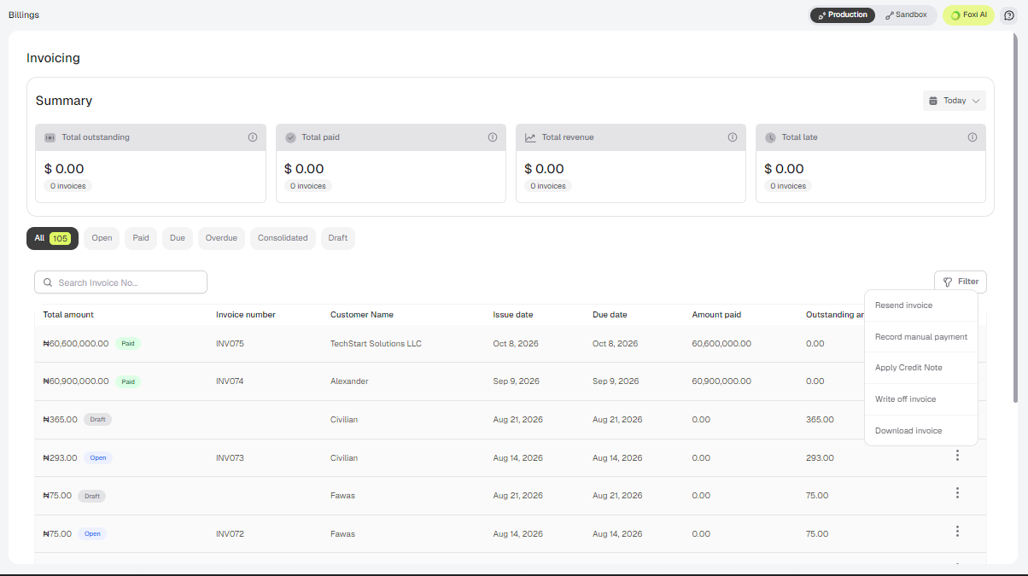Select the Open invoices tab

[102, 238]
